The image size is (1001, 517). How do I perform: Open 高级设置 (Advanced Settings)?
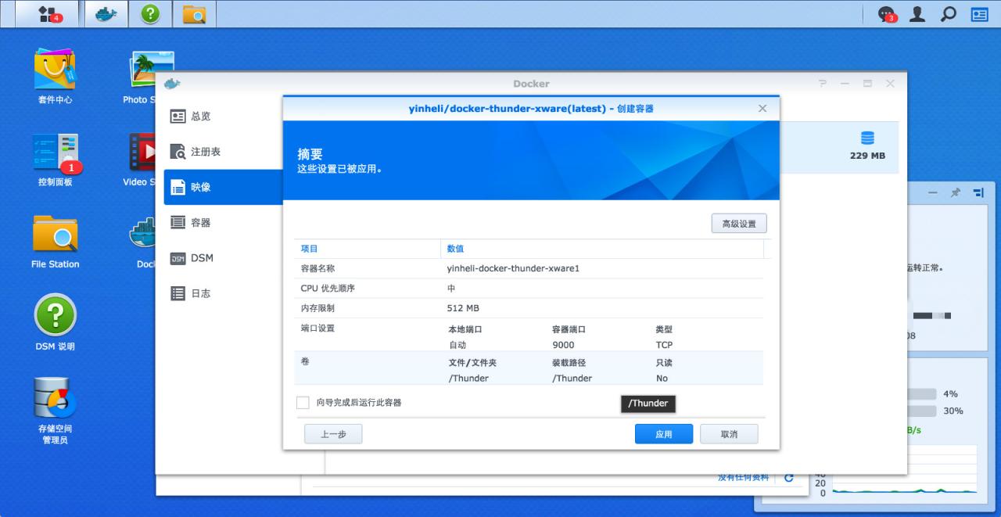[x=738, y=223]
